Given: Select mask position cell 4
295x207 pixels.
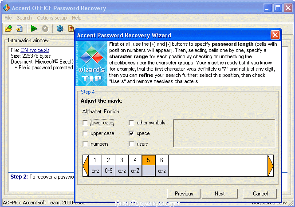Looking at the screenshot, I should (x=135, y=160).
